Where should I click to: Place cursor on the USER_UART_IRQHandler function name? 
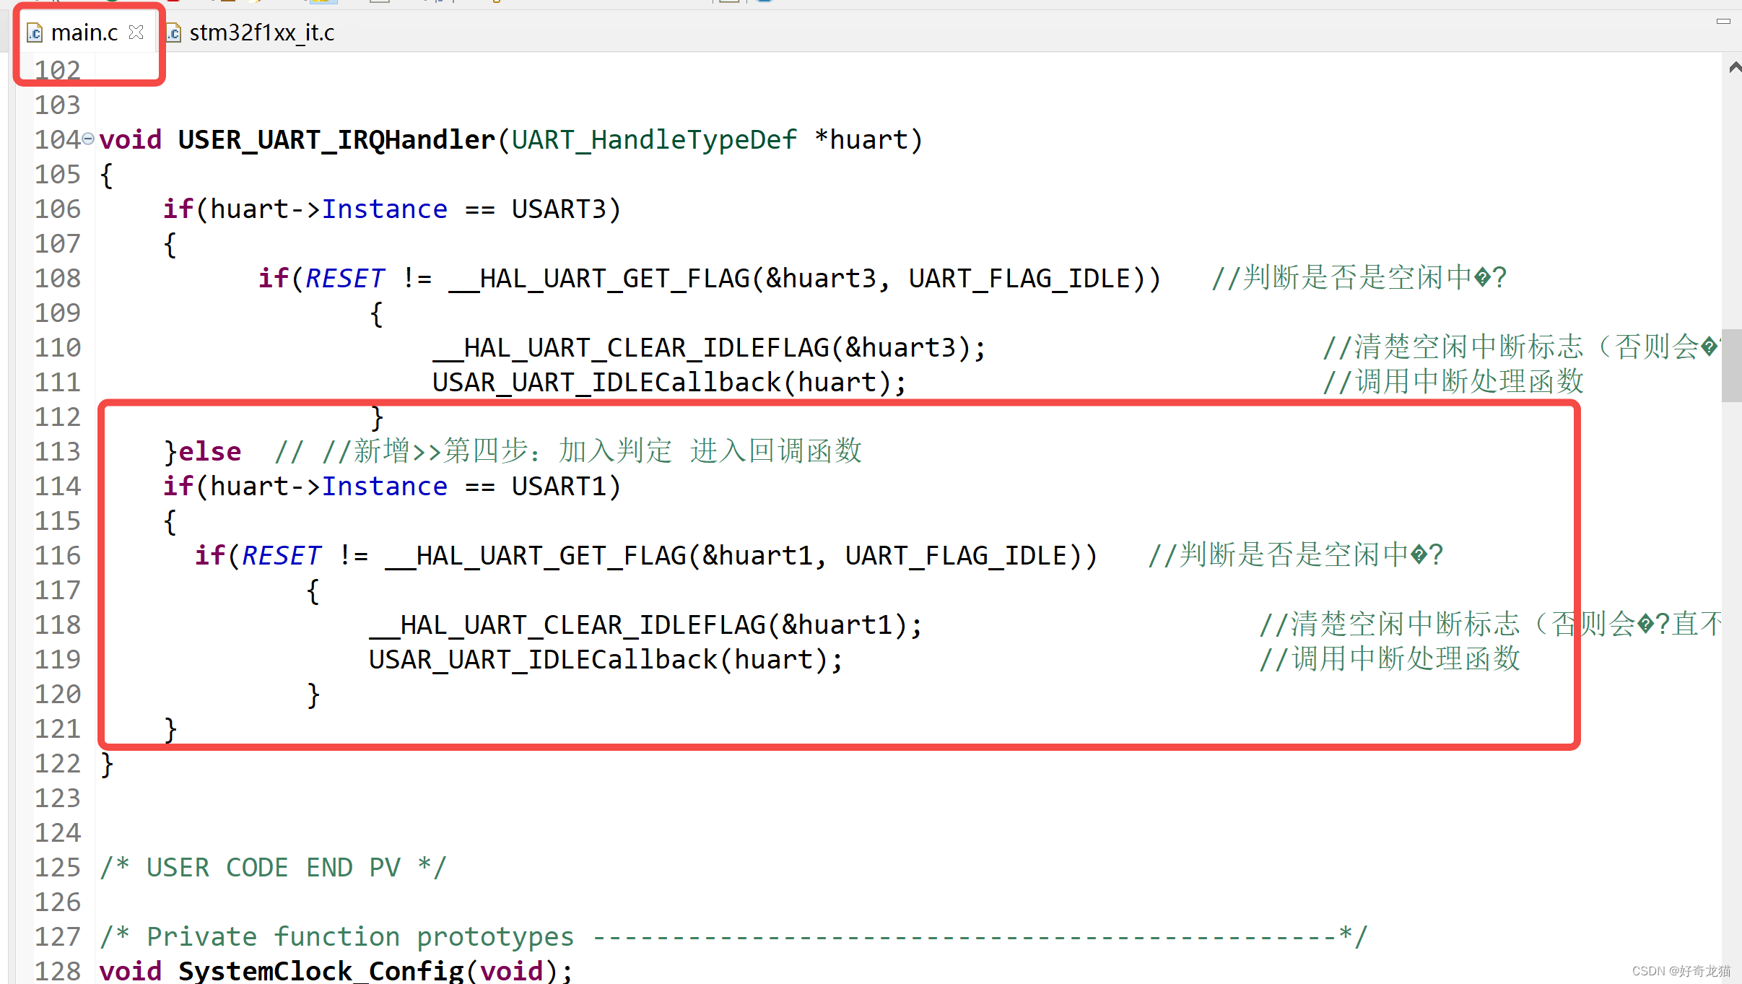[335, 139]
